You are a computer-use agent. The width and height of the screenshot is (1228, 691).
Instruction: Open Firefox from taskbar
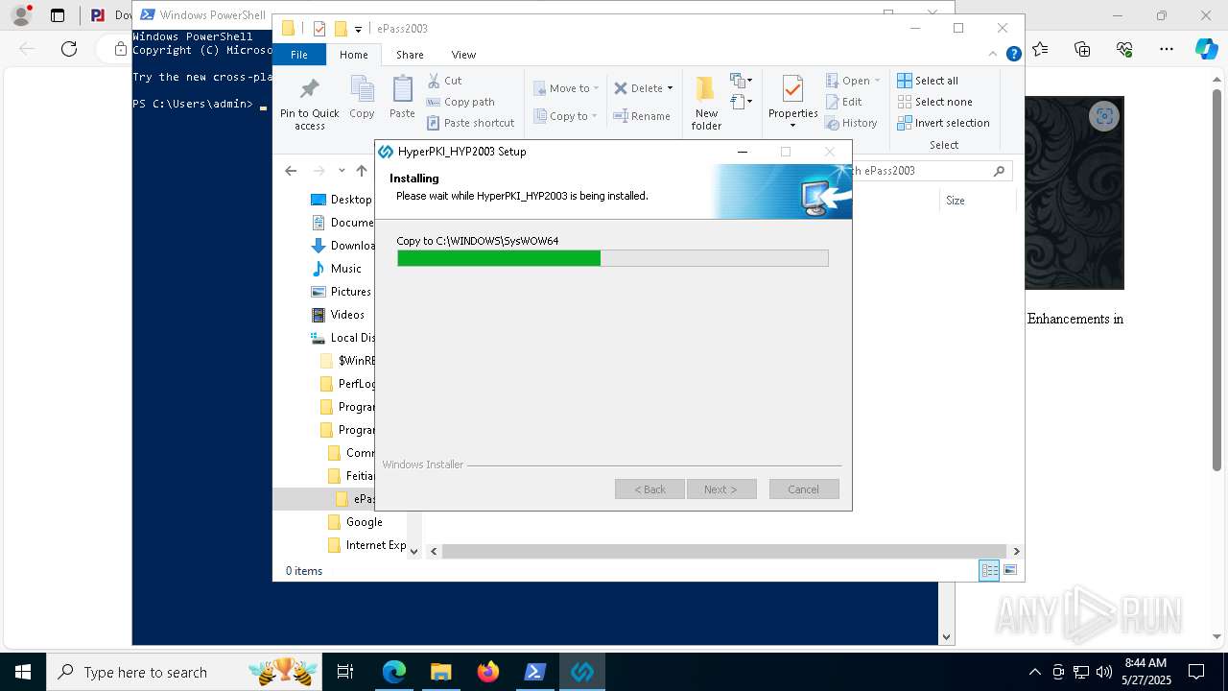pyautogui.click(x=488, y=672)
